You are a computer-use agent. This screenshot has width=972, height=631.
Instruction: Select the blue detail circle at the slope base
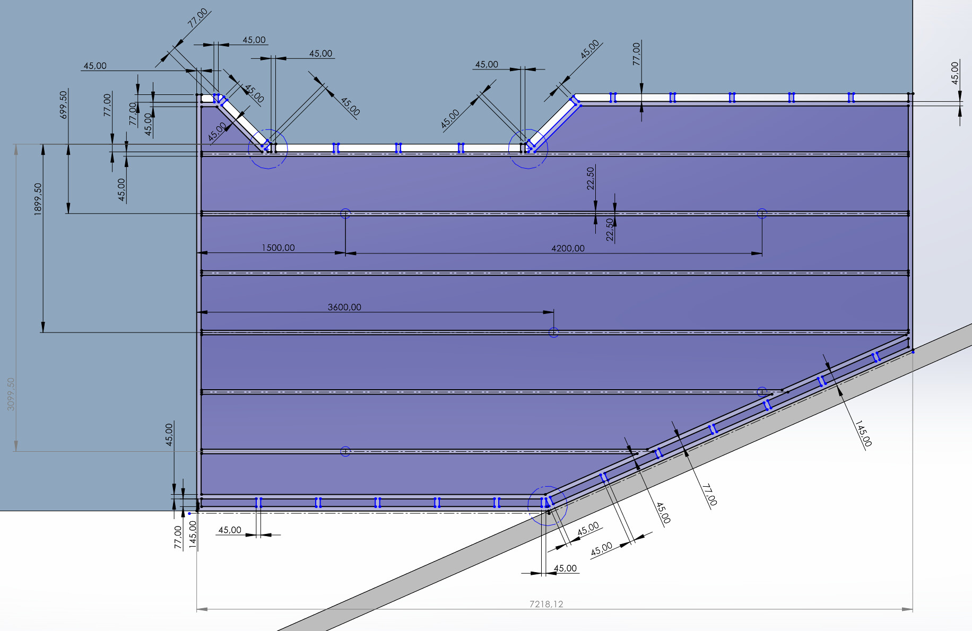548,505
